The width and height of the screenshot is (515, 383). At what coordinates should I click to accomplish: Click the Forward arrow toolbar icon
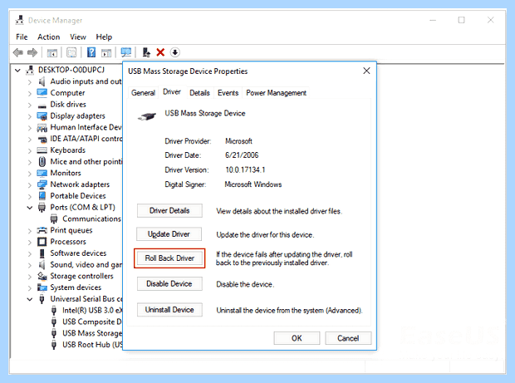point(32,52)
